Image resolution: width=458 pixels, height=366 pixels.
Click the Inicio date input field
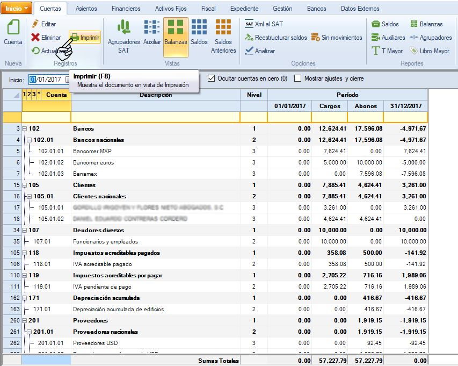click(47, 79)
